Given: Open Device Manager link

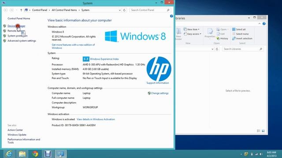Looking at the screenshot, I should pos(16,26).
